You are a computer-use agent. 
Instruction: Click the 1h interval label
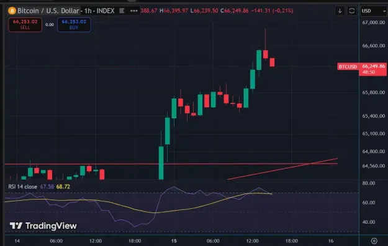tap(88, 11)
